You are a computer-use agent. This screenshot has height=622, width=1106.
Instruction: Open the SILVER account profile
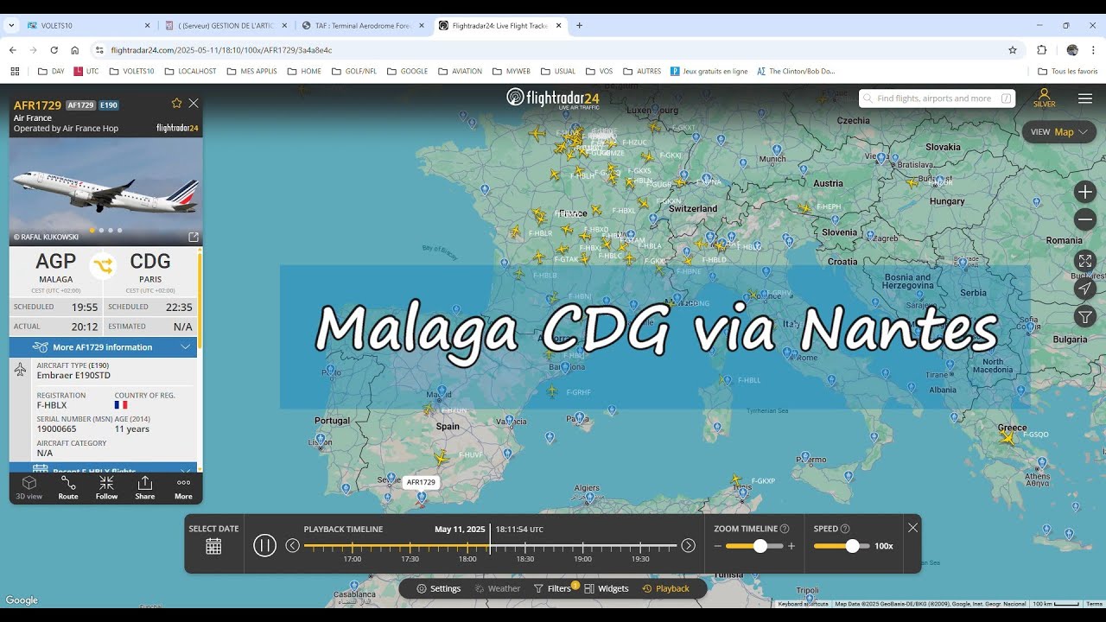(1045, 98)
